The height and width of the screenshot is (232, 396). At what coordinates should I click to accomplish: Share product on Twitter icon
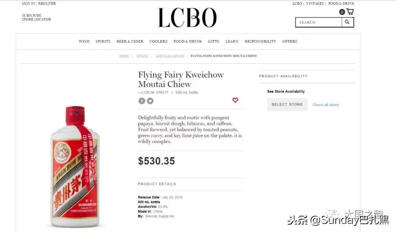150,101
